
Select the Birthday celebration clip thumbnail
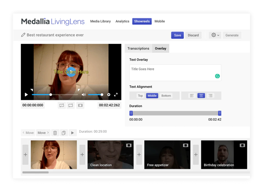224,154
